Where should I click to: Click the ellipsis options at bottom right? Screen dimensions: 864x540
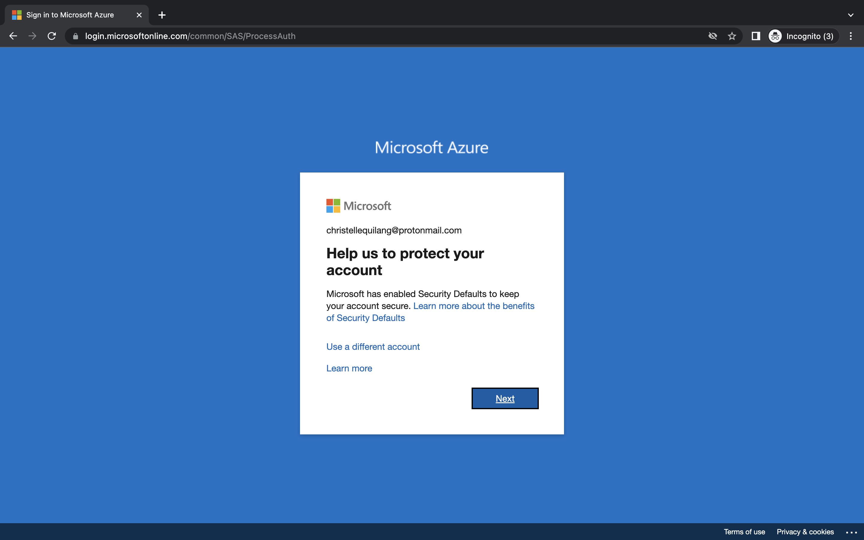coord(852,532)
